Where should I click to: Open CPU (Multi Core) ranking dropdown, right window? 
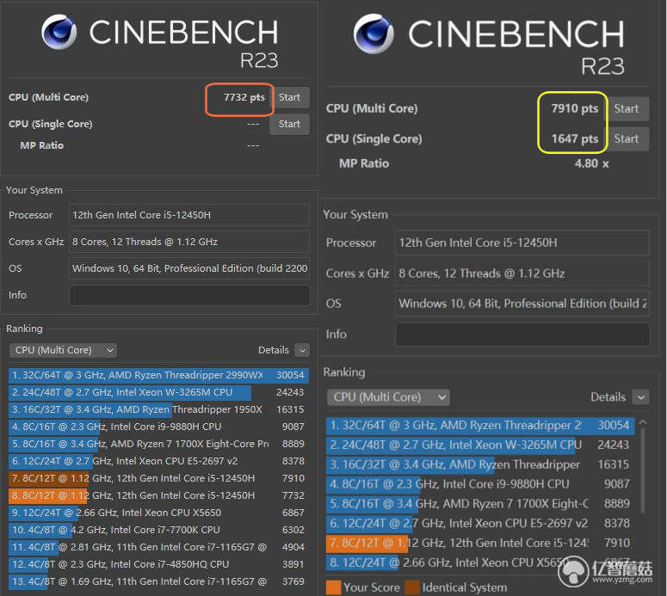(388, 397)
